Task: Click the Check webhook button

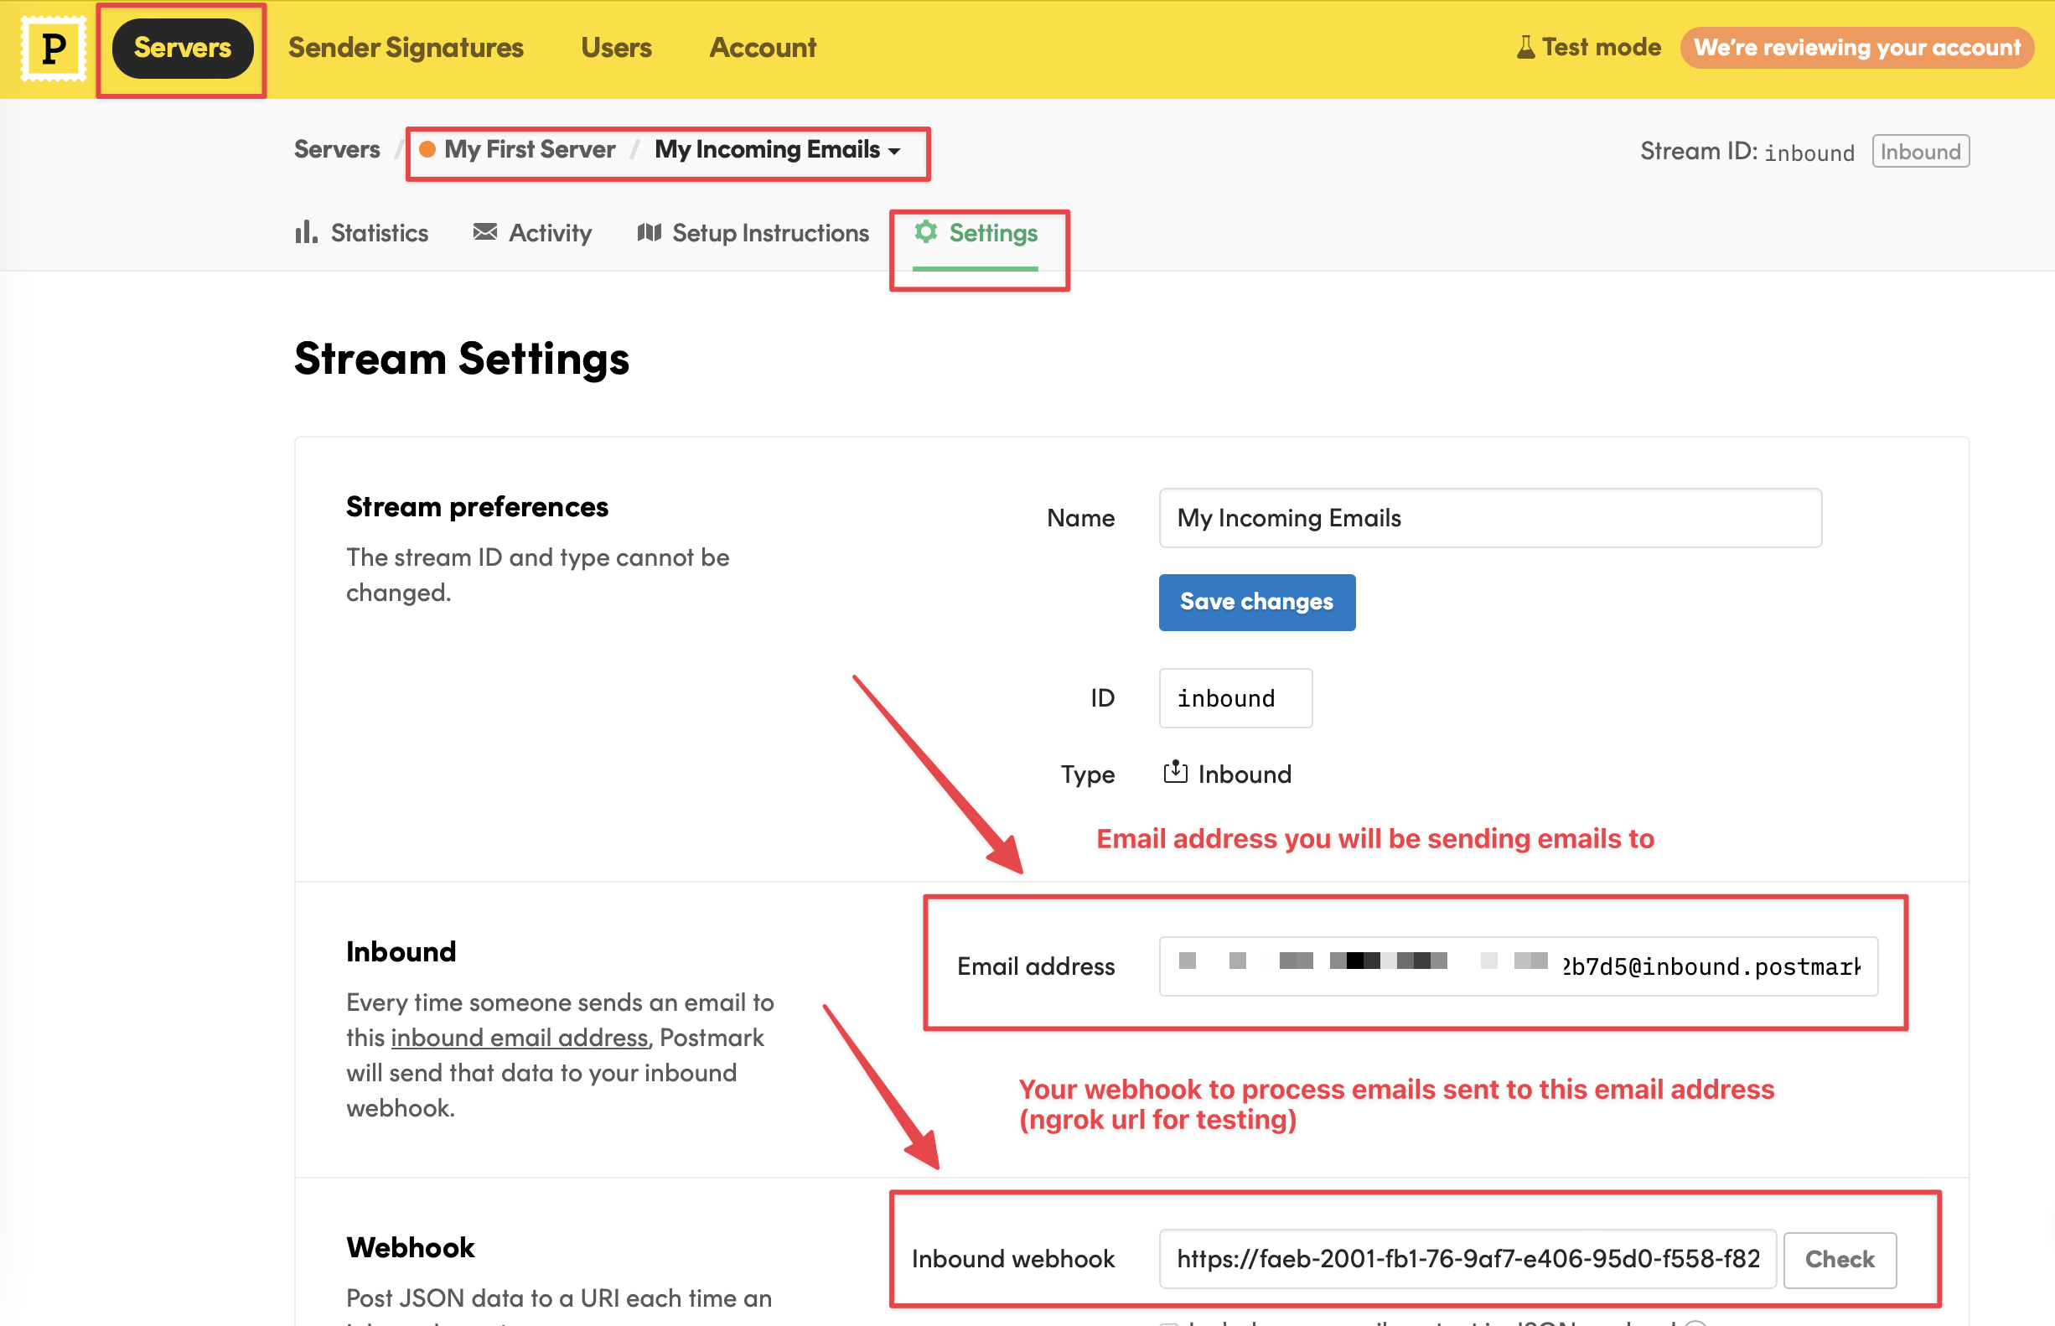Action: [x=1839, y=1259]
